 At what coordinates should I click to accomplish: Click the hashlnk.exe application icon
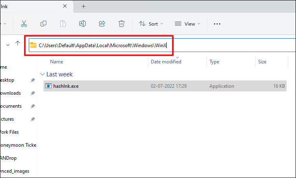coord(48,86)
